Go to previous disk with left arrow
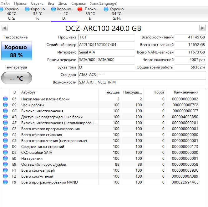Screen dimensions: 208x207 [x=5, y=28]
